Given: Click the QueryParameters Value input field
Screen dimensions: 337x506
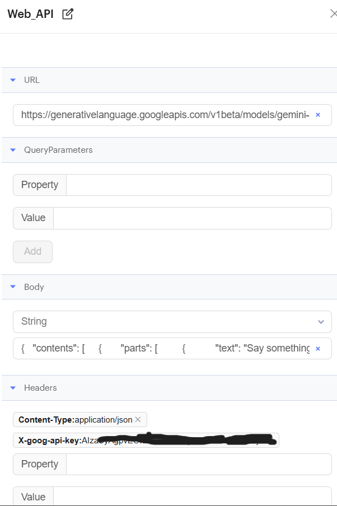Looking at the screenshot, I should click(192, 218).
